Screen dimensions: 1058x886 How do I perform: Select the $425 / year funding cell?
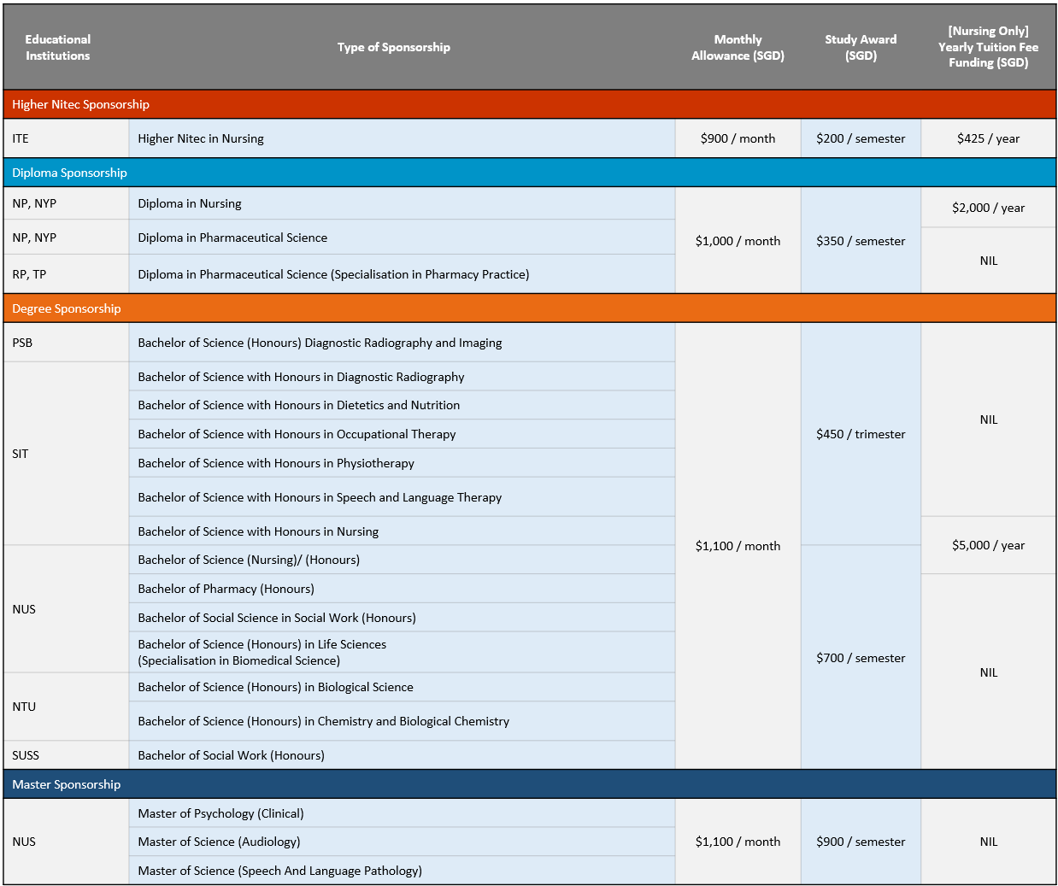tap(988, 138)
